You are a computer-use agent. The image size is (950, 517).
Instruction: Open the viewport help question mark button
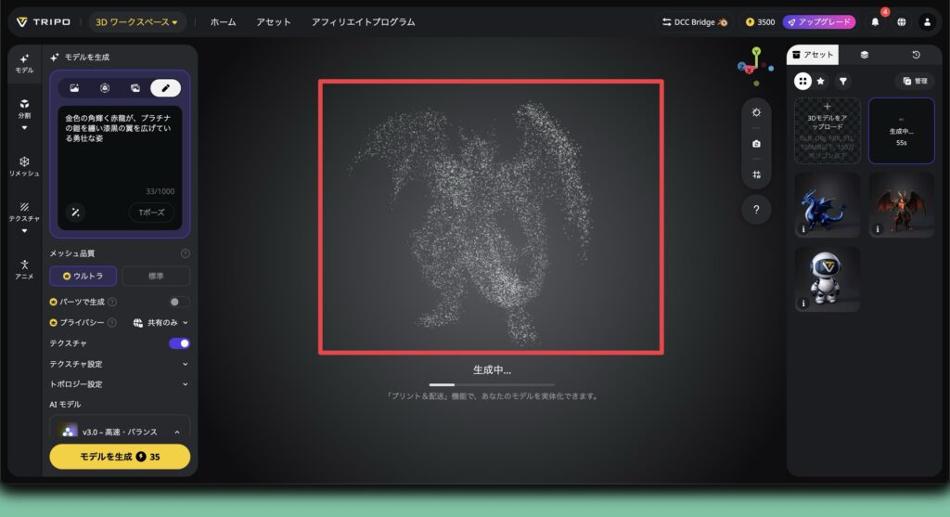(x=756, y=210)
